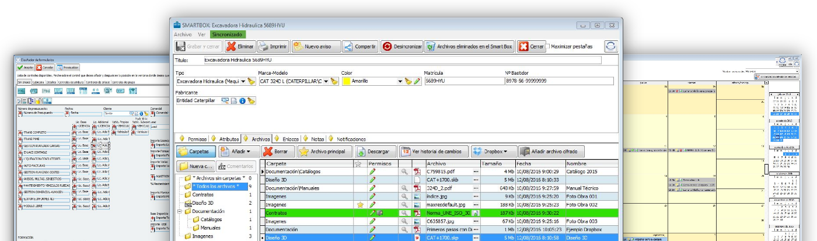Image resolution: width=817 pixels, height=241 pixels.
Task: Switch to the Permisos tab
Action: coord(197,139)
